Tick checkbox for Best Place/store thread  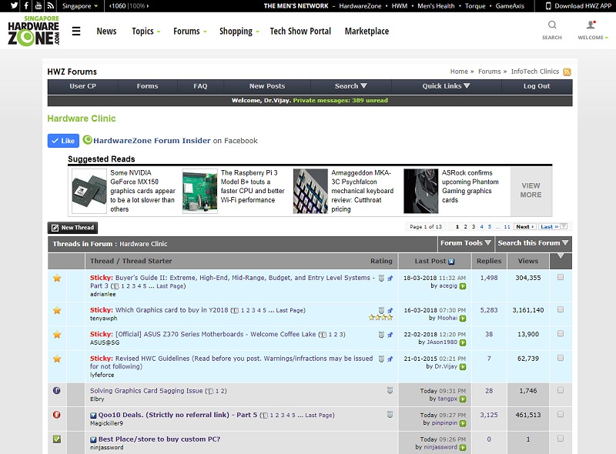click(x=561, y=439)
